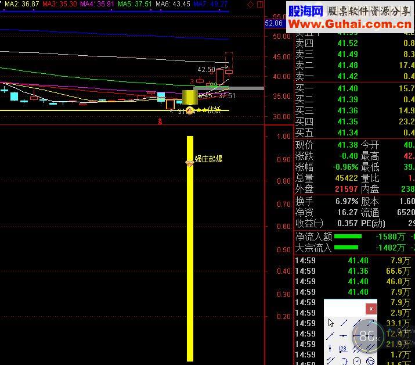Screen dimensions: 415x365
Task: Choose the extended straight line tool
Action: 358,323
